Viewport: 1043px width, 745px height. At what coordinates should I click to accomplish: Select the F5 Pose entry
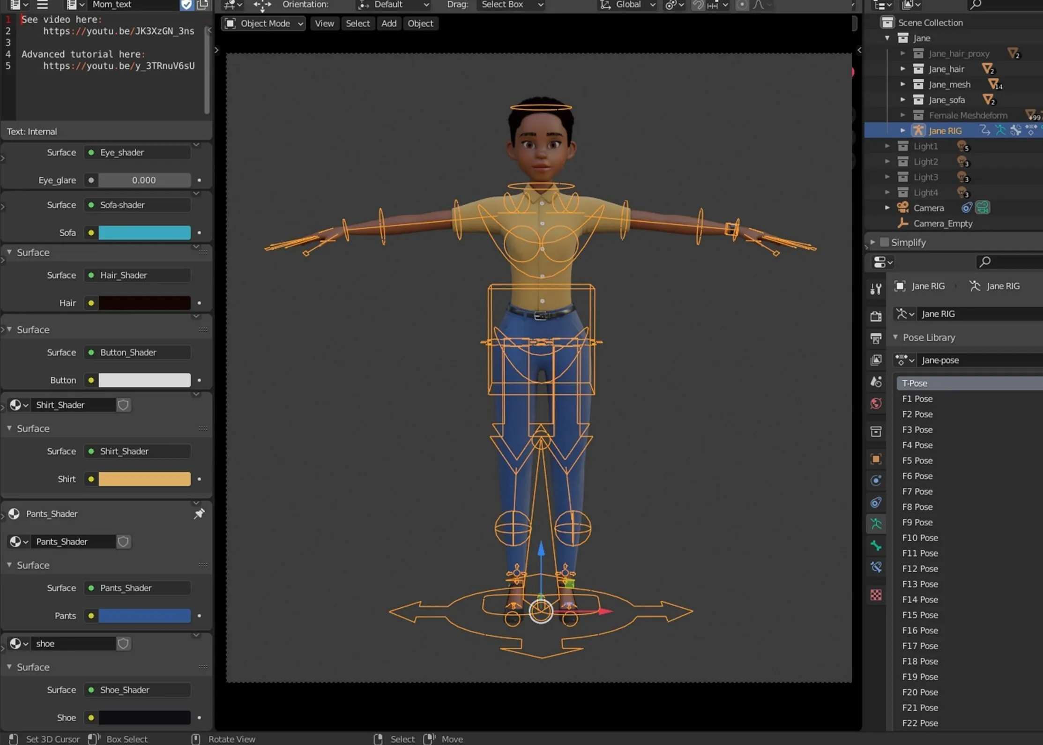click(917, 461)
